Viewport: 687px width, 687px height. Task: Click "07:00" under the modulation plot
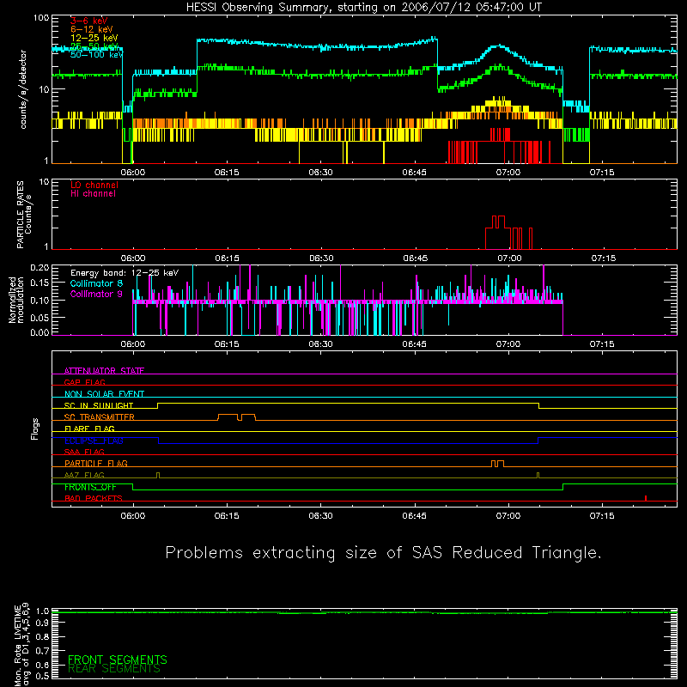(508, 344)
